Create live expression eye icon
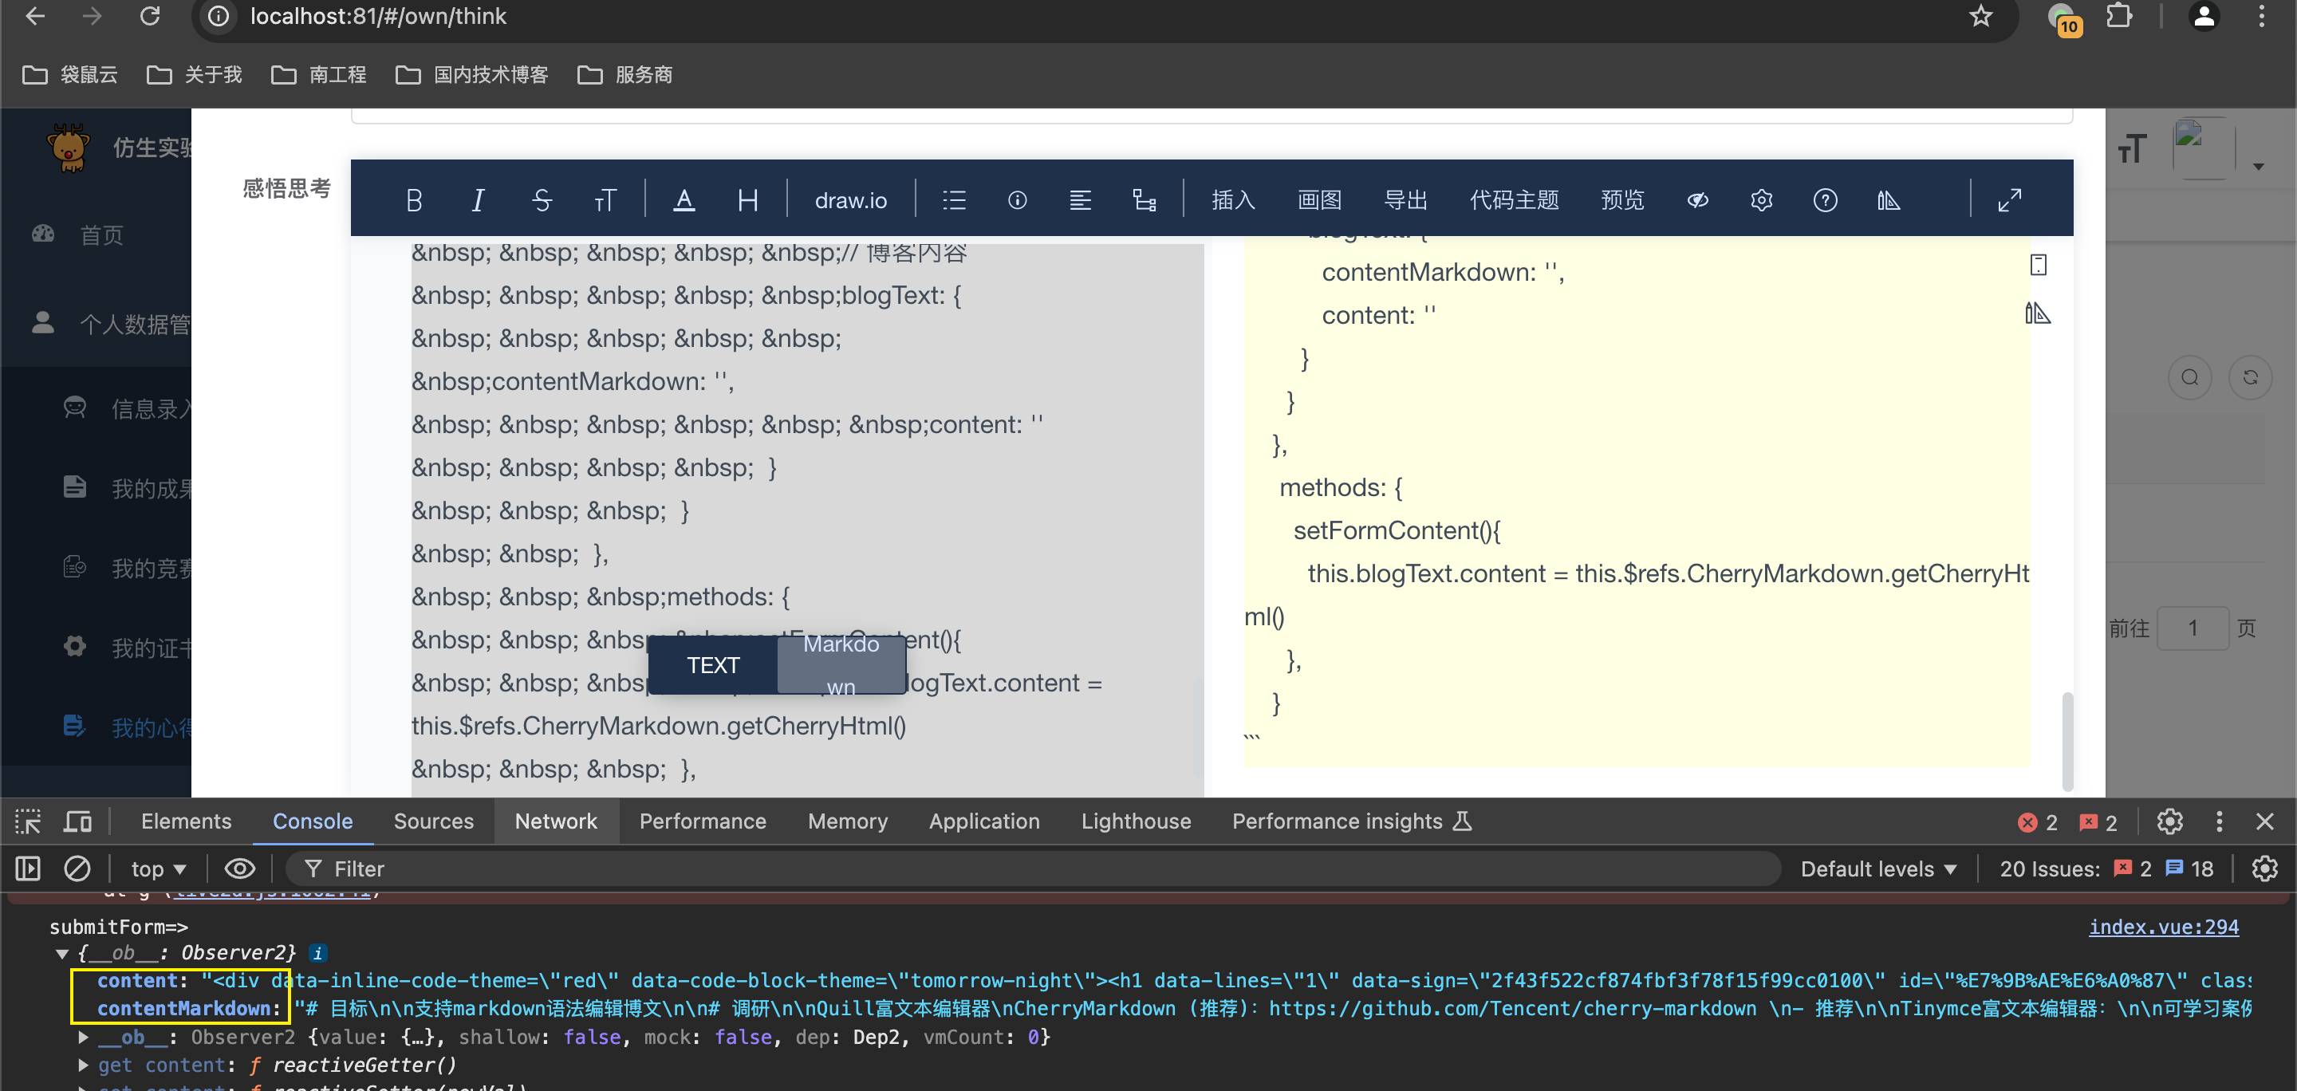Screen dimensions: 2297x1091 (240, 868)
